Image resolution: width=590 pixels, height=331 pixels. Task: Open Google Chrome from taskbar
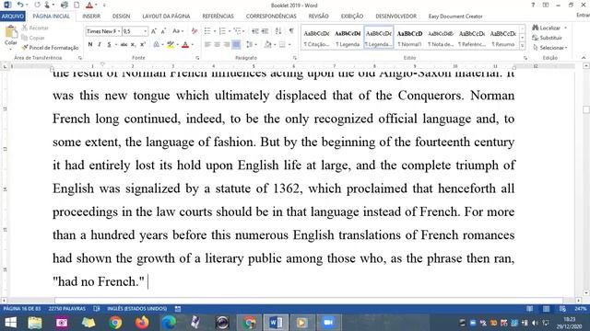coord(115,323)
